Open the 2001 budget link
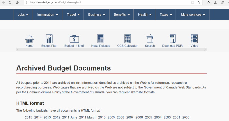The image size is (229, 121). tap(176, 117)
